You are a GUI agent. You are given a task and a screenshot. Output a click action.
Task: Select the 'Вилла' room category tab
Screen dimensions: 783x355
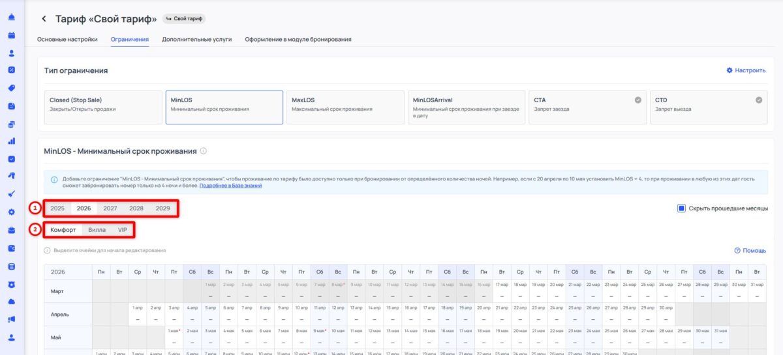click(x=97, y=230)
